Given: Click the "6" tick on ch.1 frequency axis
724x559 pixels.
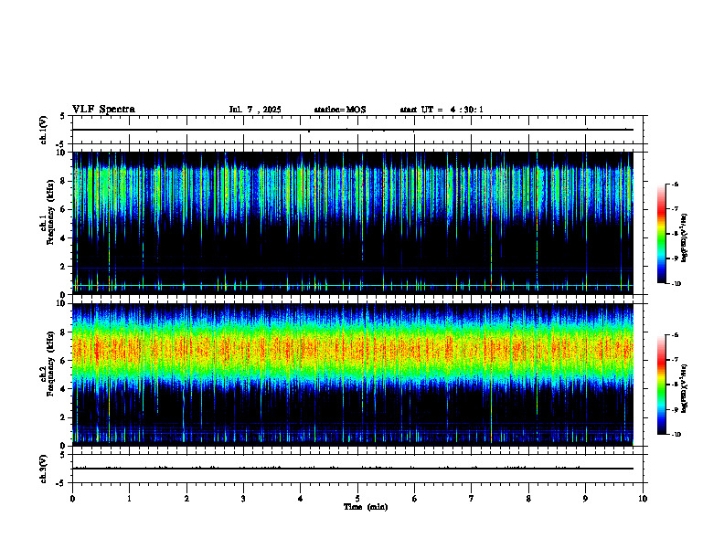Looking at the screenshot, I should click(x=64, y=209).
